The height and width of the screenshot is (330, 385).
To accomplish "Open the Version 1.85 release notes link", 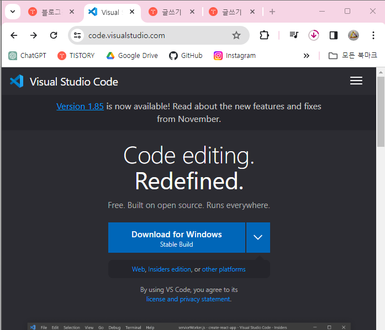I will (80, 107).
